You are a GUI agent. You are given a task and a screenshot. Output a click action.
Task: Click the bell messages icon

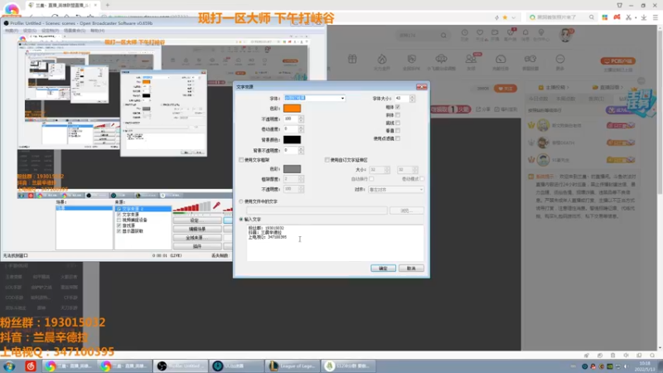point(525,32)
